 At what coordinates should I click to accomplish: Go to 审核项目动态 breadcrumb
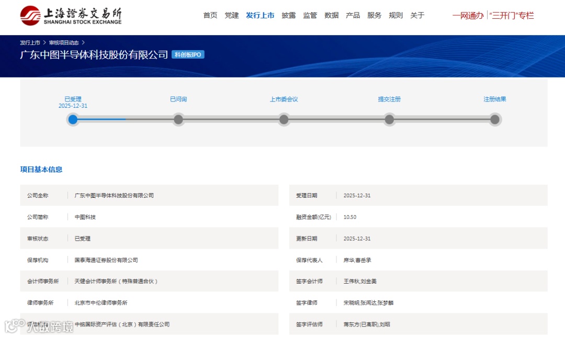click(64, 42)
